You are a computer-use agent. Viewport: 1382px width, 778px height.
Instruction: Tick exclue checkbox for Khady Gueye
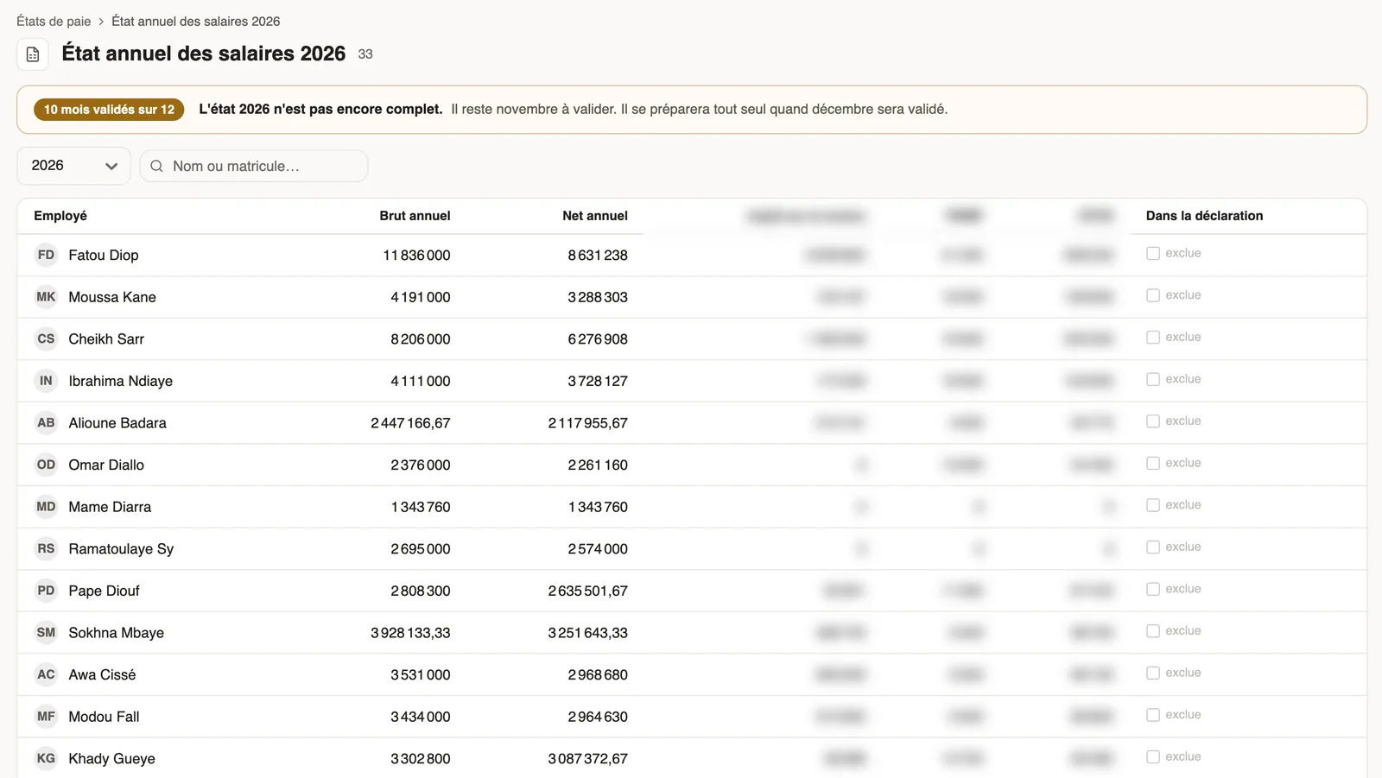tap(1153, 756)
